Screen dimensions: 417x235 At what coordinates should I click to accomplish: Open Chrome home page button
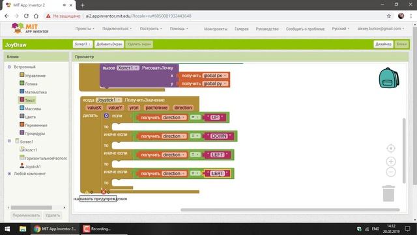point(36,16)
